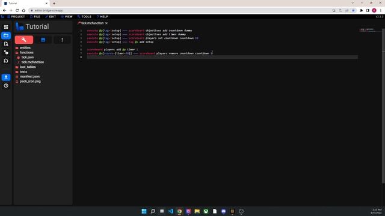
Task: Open the bridge. welcome screen icon in sidebar
Action: (x=6, y=27)
